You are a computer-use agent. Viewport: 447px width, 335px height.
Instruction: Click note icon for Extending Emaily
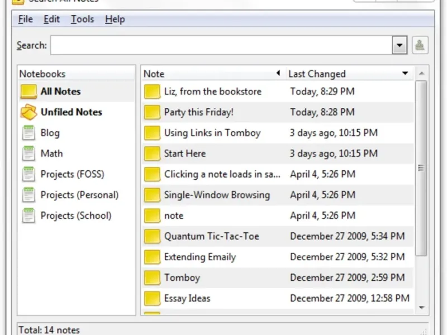pyautogui.click(x=152, y=257)
